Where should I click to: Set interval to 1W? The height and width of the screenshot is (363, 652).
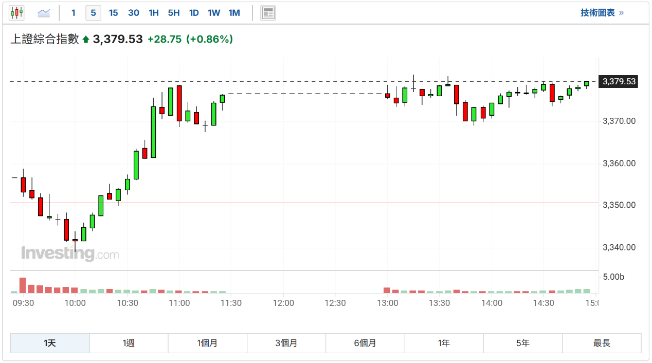(x=214, y=13)
